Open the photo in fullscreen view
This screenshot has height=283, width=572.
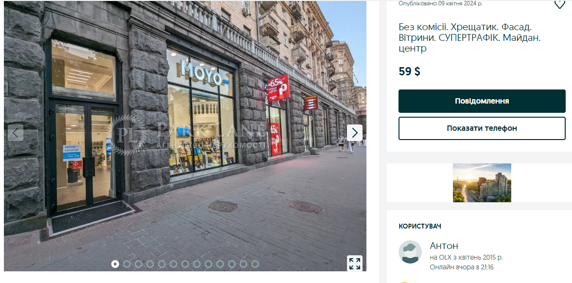click(355, 263)
